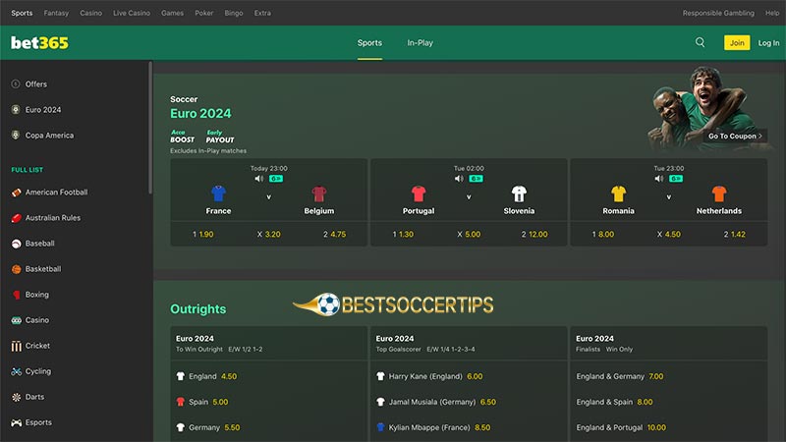The width and height of the screenshot is (786, 442).
Task: Select the Euro 2024 sidebar icon
Action: click(x=16, y=109)
